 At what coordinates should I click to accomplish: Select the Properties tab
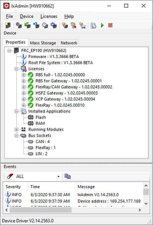pos(16,42)
